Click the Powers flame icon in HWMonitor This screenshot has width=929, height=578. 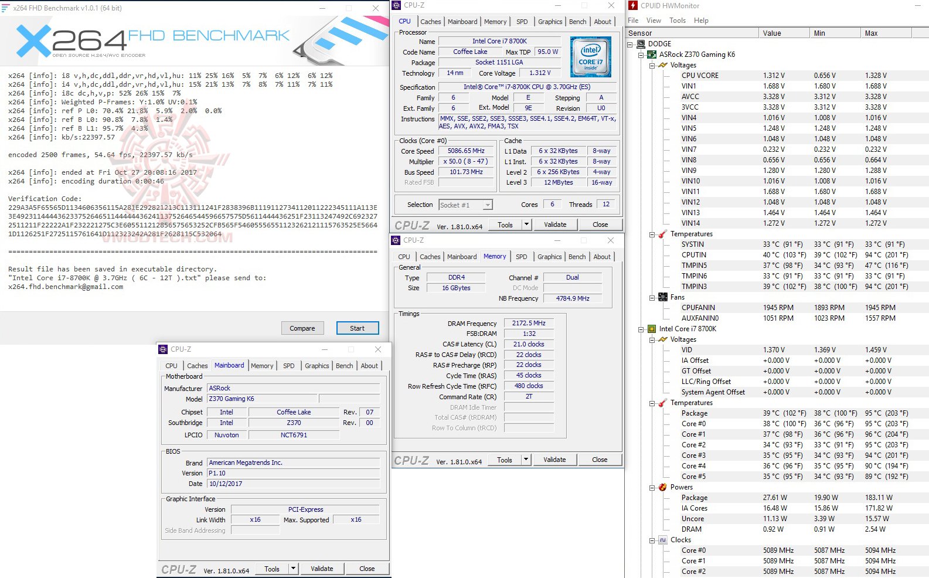pyautogui.click(x=663, y=487)
